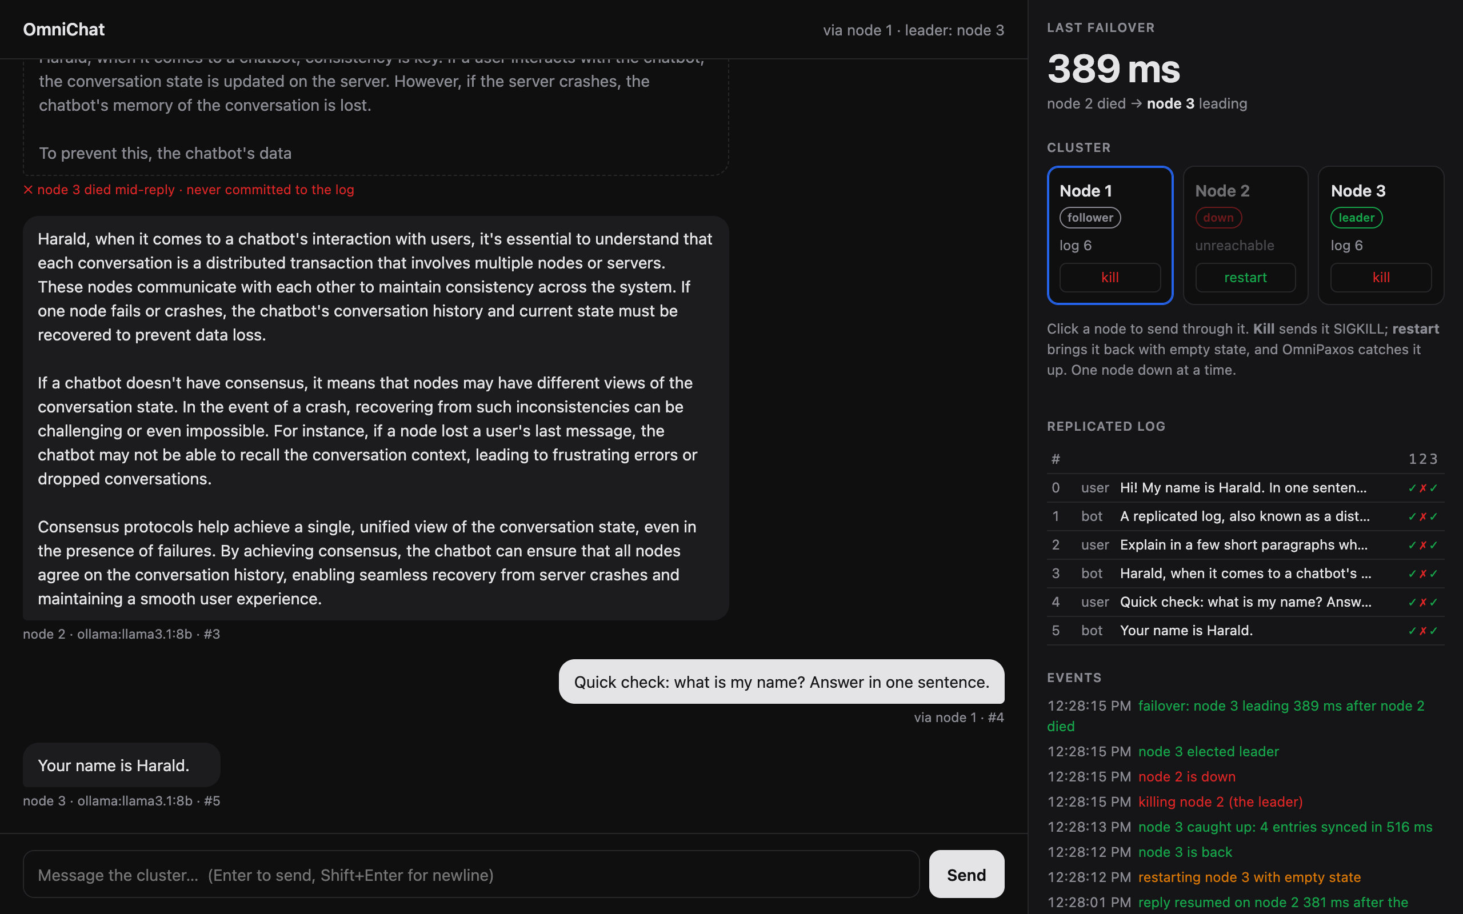Focus the Message the cluster input field
Image resolution: width=1463 pixels, height=914 pixels.
point(471,874)
